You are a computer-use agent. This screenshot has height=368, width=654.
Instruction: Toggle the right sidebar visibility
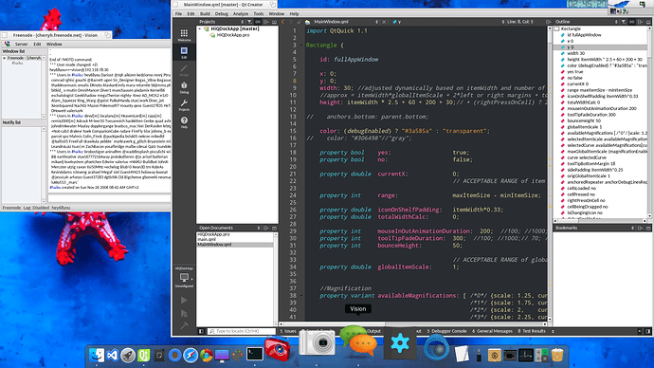coord(647,331)
